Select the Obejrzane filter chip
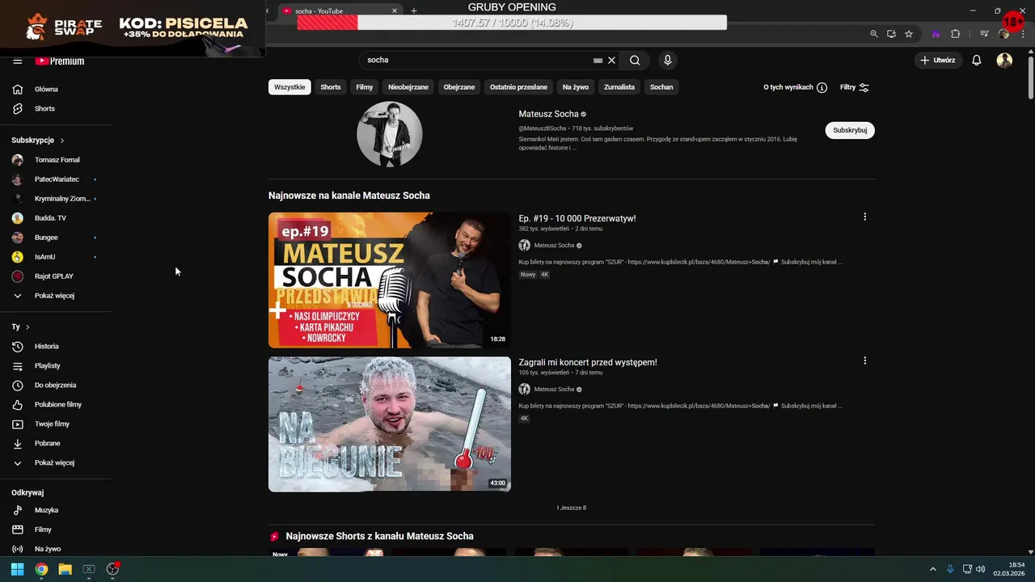1035x582 pixels. [x=459, y=87]
